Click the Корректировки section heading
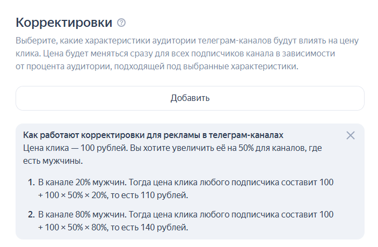 64,23
